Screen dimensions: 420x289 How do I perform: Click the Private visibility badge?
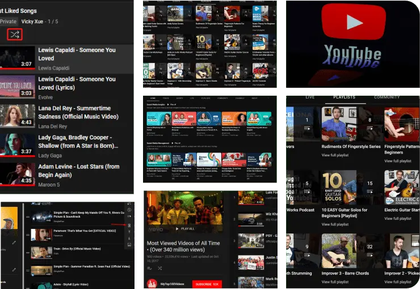point(8,22)
